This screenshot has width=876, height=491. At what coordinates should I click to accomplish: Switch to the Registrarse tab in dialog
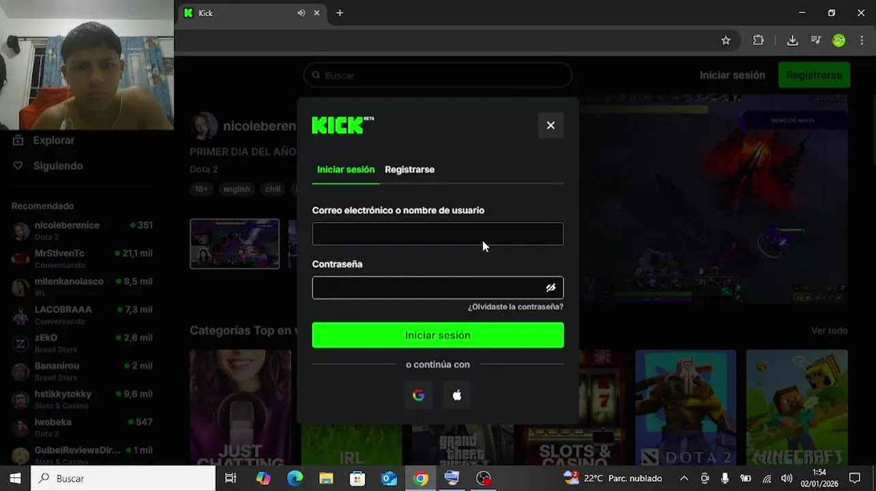click(409, 170)
